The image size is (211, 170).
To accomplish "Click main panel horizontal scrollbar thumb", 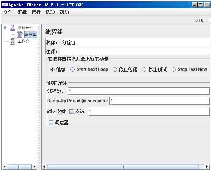I will pos(123,167).
